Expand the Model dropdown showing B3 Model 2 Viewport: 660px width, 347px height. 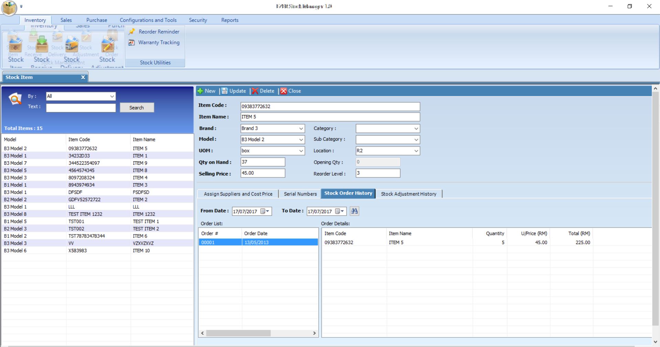click(301, 140)
